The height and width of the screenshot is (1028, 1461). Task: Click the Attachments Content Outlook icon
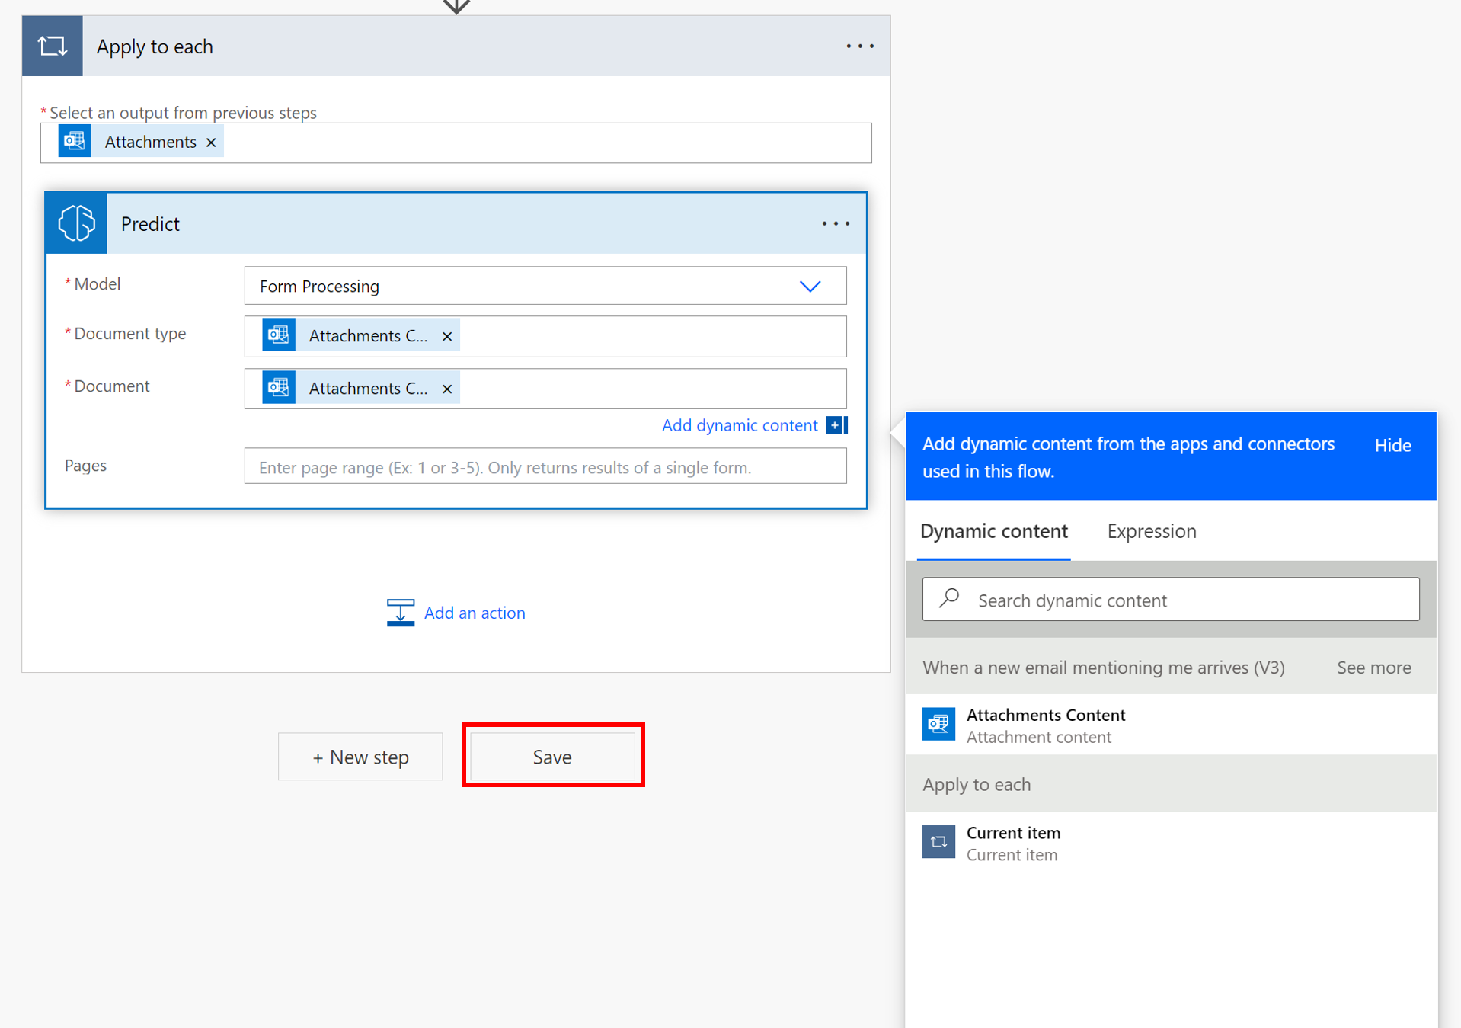click(x=938, y=724)
